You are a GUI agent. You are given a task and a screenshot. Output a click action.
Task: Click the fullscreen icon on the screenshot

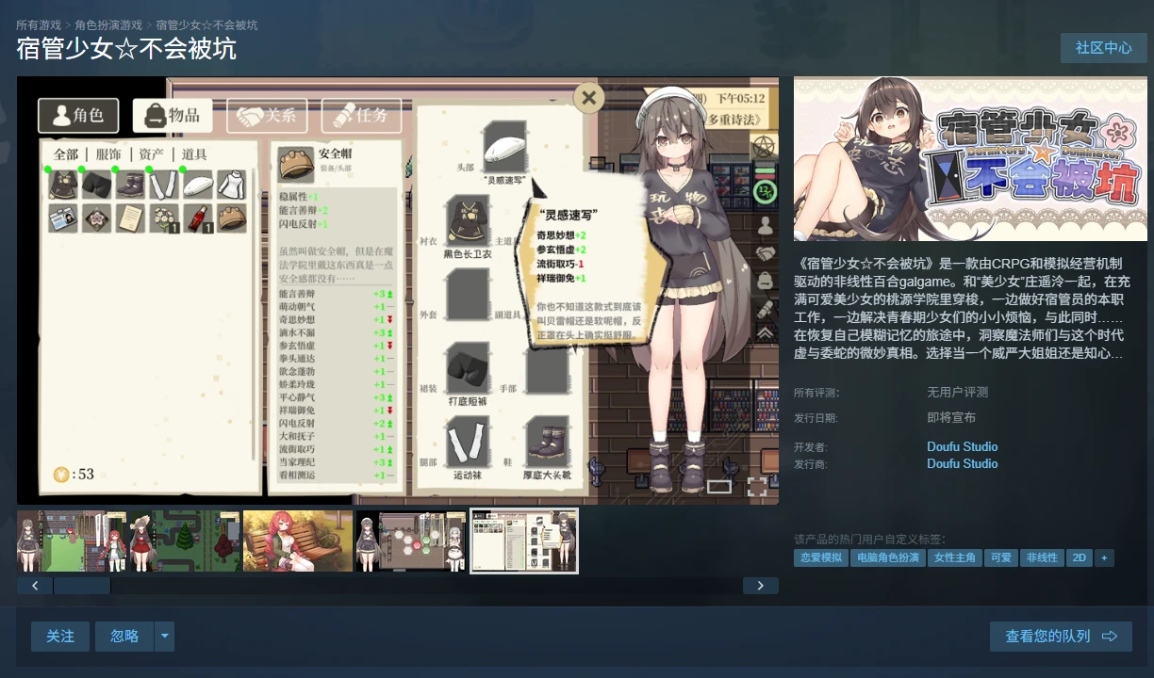[x=757, y=487]
